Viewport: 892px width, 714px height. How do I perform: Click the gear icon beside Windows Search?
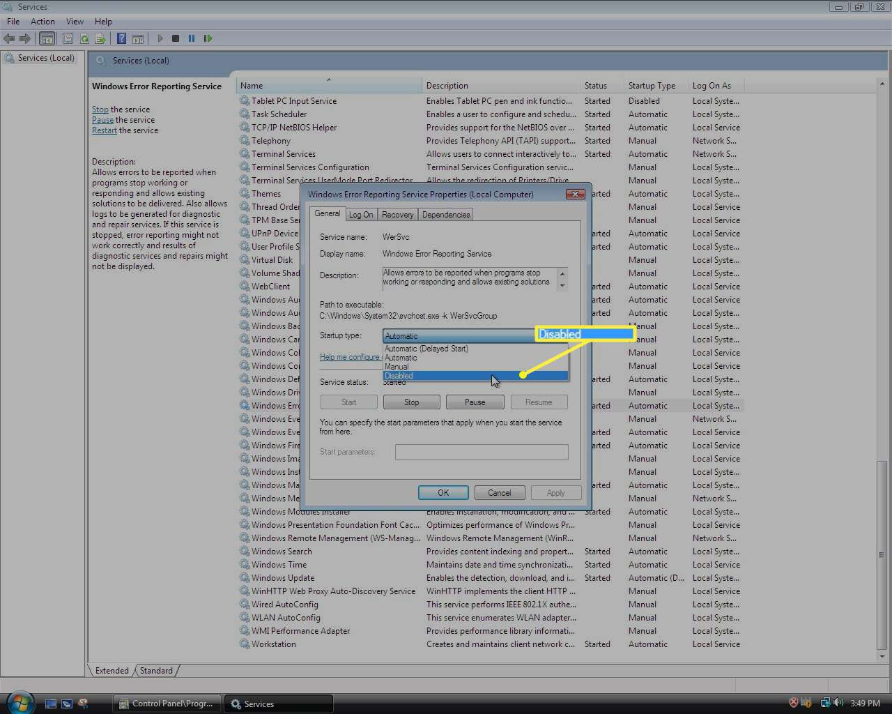pyautogui.click(x=245, y=552)
